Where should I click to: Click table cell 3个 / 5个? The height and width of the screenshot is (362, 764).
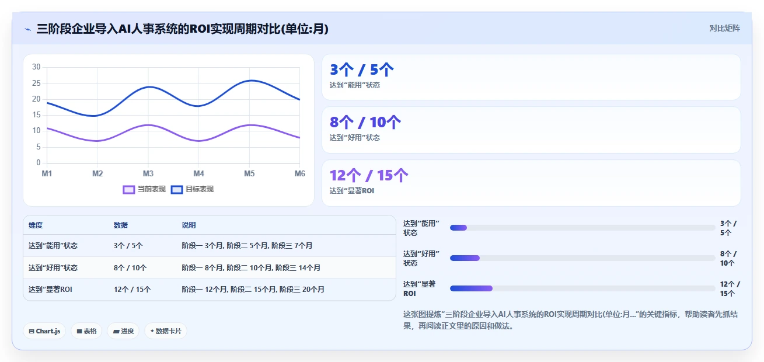(x=128, y=246)
